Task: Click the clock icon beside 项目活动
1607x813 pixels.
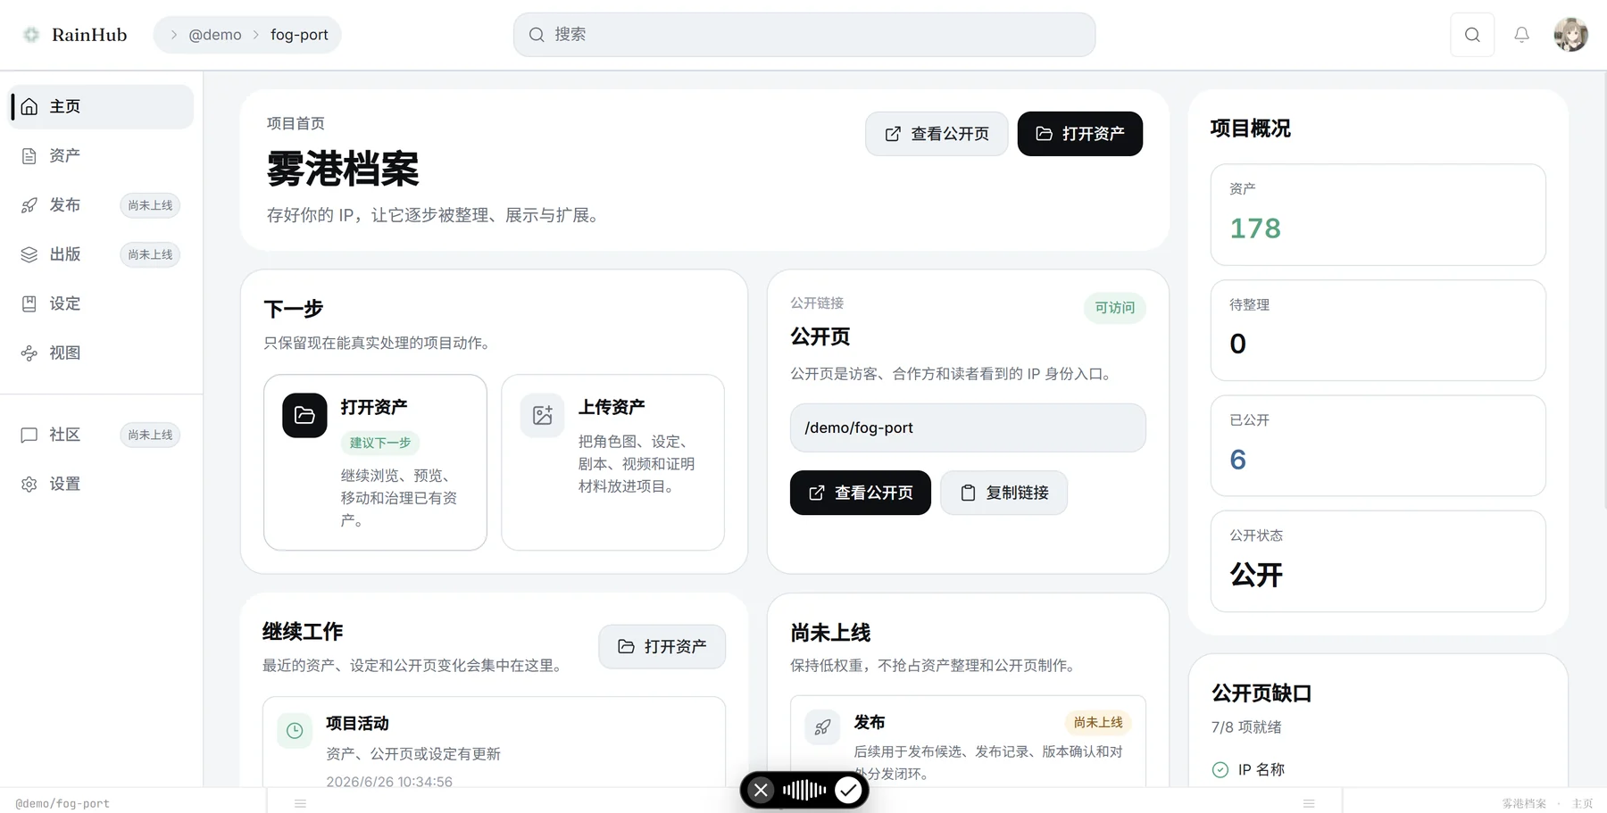Action: click(x=295, y=731)
